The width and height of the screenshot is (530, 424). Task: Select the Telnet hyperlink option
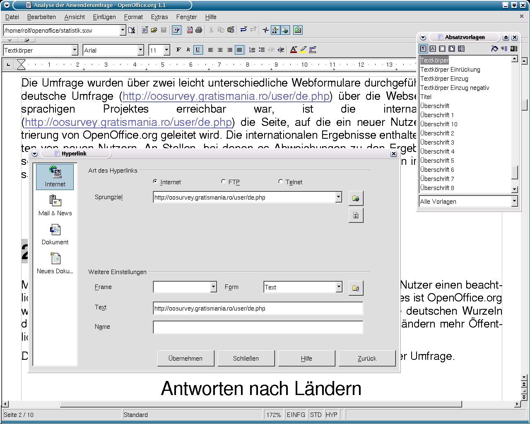(x=281, y=182)
